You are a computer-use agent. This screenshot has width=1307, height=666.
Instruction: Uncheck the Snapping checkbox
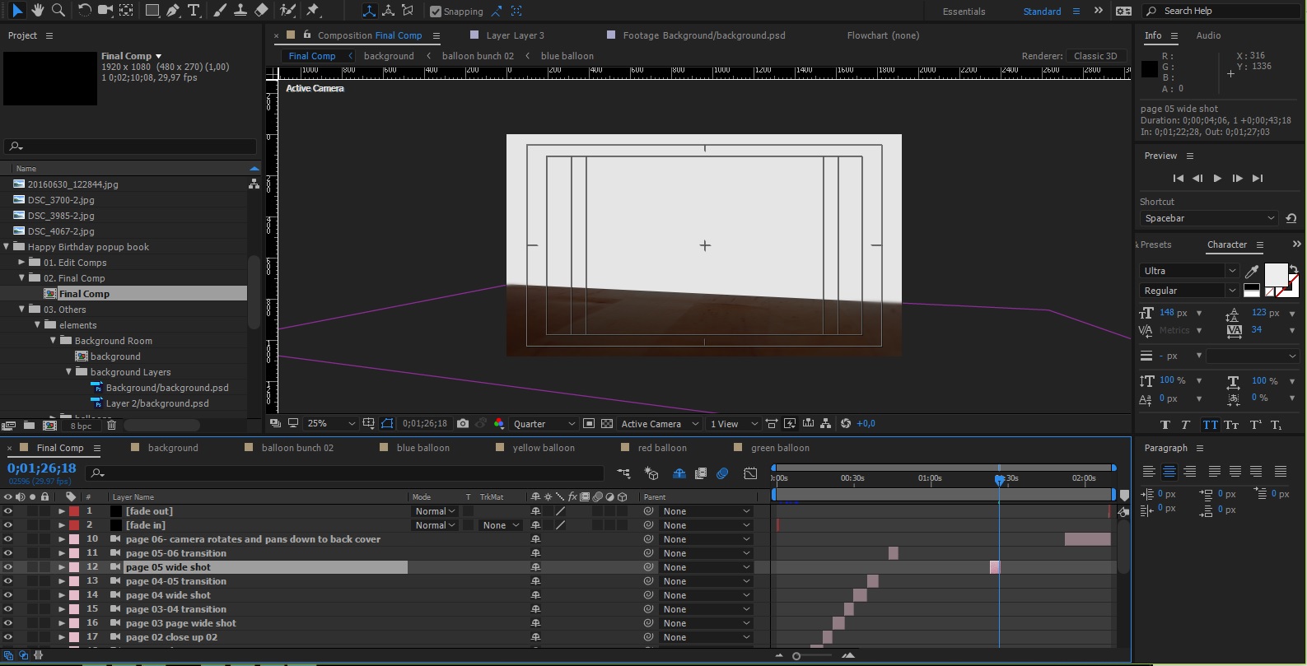pyautogui.click(x=436, y=12)
